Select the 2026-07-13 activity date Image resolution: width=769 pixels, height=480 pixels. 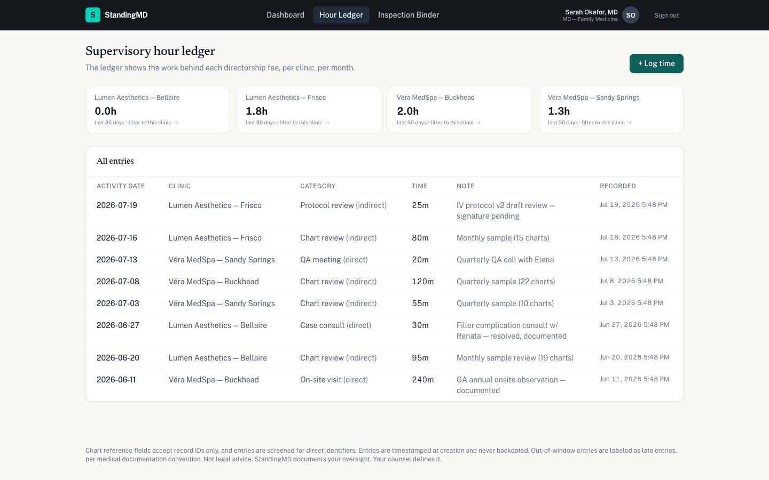coord(117,260)
